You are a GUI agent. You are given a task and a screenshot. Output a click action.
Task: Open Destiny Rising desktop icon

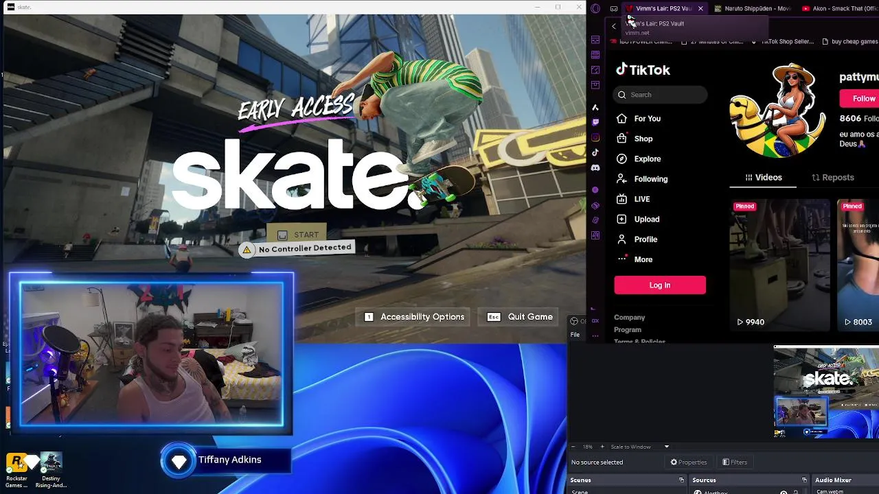click(51, 470)
